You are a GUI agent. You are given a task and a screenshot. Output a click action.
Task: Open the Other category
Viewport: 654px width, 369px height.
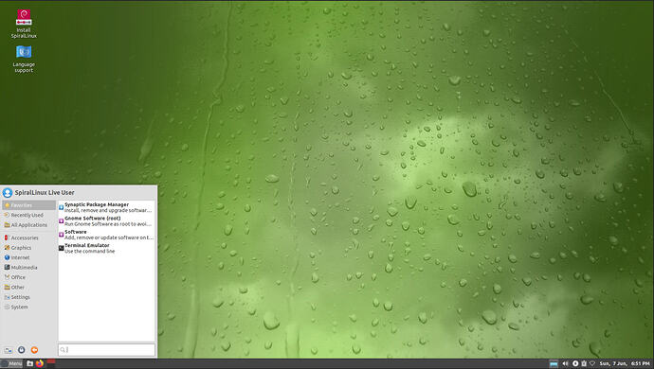pyautogui.click(x=28, y=288)
